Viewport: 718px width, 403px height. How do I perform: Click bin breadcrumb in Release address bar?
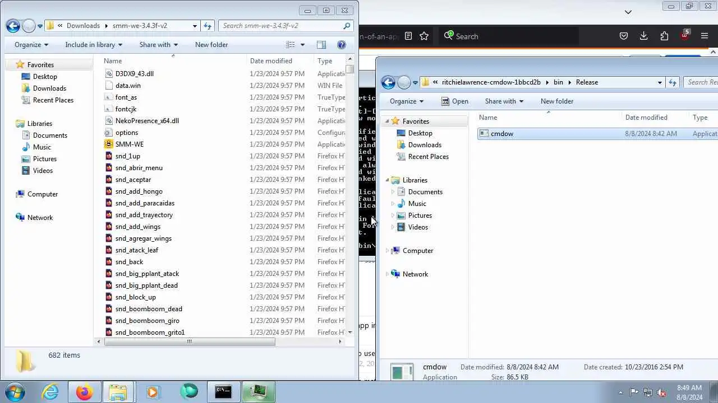tap(558, 82)
